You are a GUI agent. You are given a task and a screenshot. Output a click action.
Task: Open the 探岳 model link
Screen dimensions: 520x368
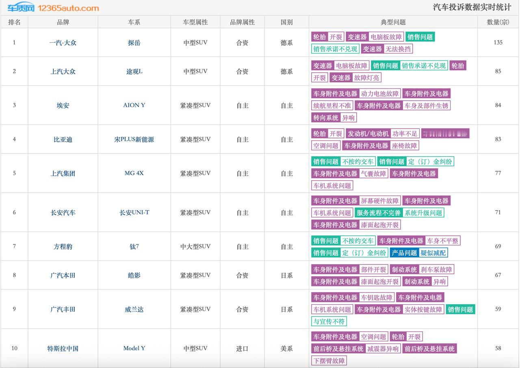134,43
